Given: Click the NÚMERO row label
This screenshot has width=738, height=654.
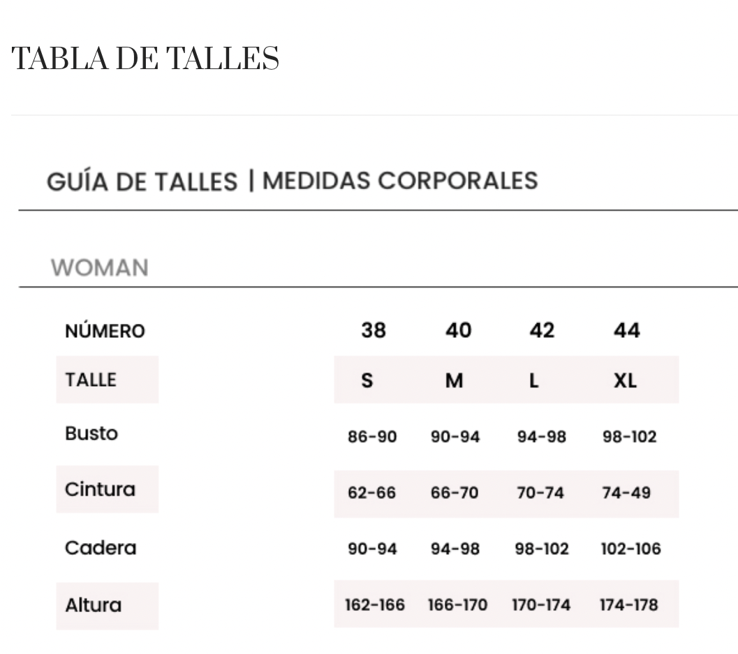Looking at the screenshot, I should point(105,332).
